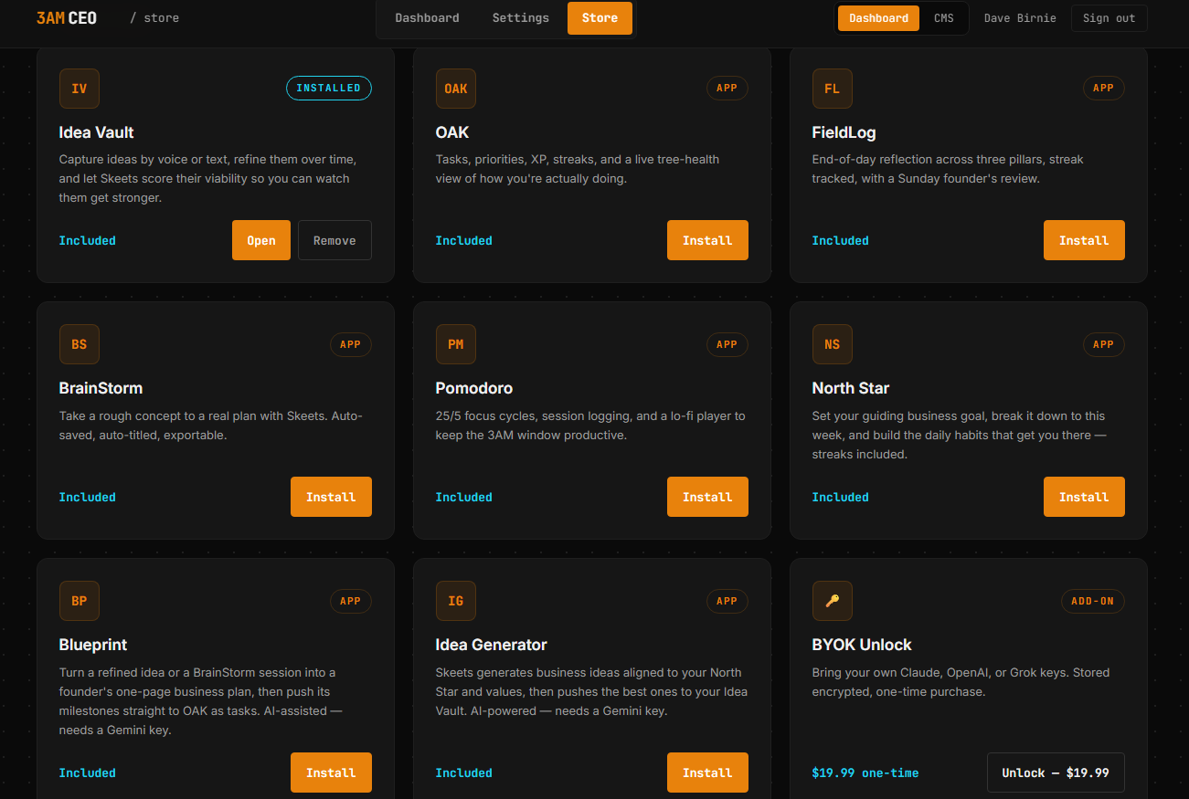Open the Settings tab

pos(521,18)
